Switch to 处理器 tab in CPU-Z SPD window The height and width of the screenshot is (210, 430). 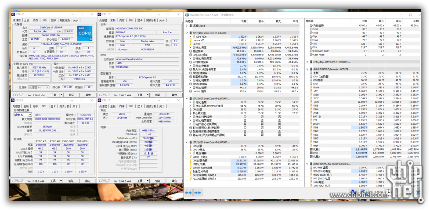pyautogui.click(x=17, y=106)
